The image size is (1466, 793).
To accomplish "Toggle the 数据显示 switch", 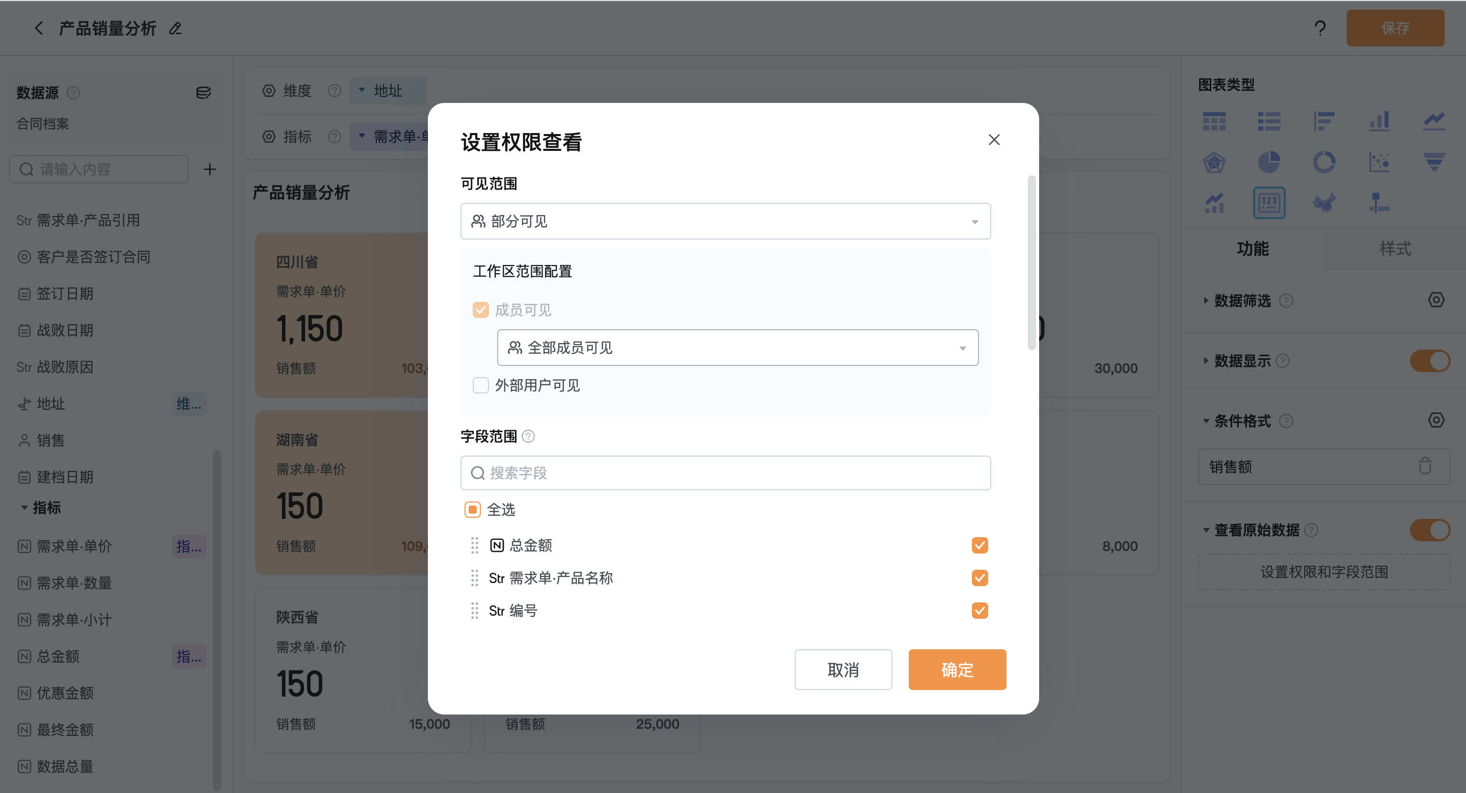I will (1430, 361).
